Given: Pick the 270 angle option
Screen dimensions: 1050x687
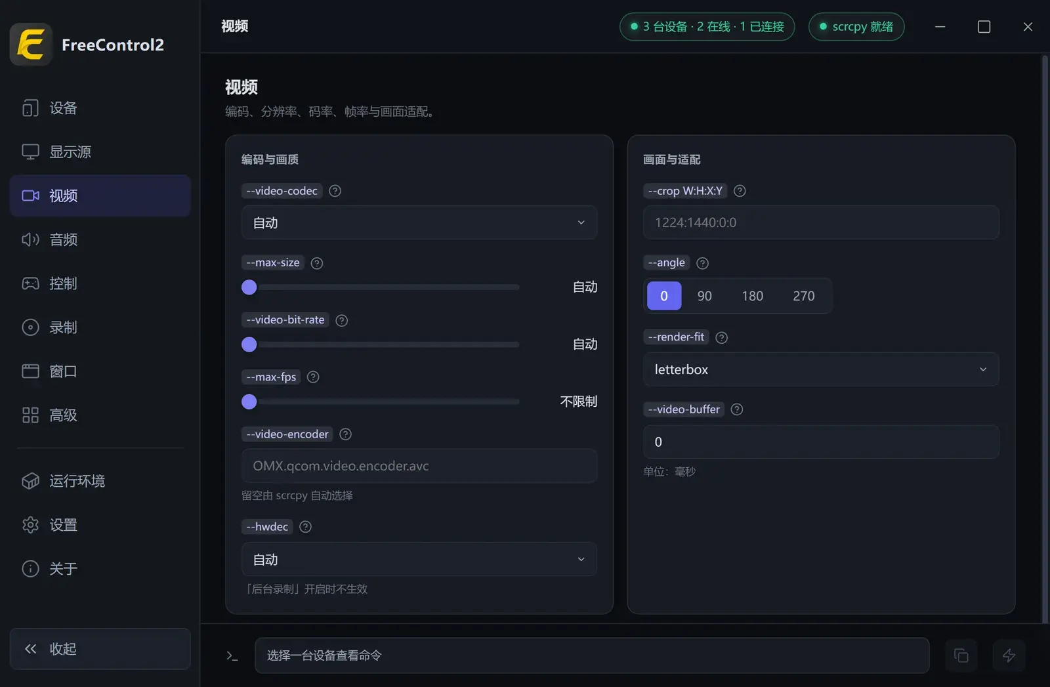Looking at the screenshot, I should 804,296.
